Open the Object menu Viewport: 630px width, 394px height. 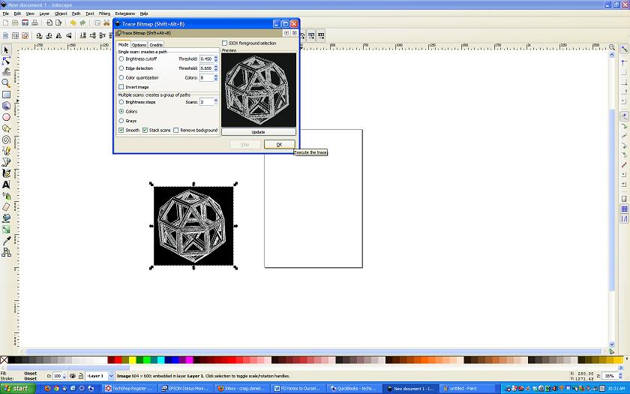tap(61, 14)
